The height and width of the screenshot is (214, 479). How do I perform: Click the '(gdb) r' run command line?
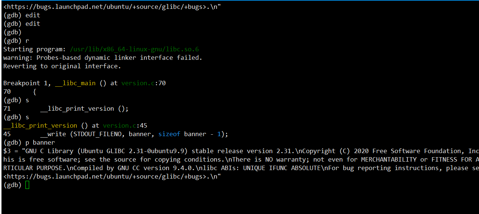pyautogui.click(x=16, y=41)
